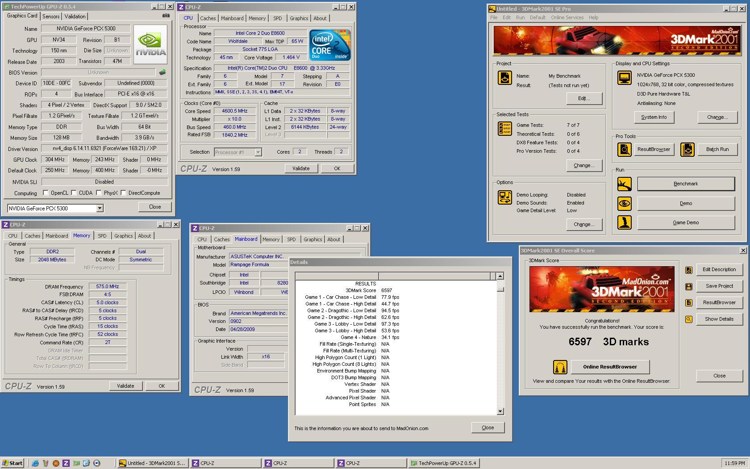Image resolution: width=750 pixels, height=469 pixels.
Task: Click the Start button
Action: (12, 463)
